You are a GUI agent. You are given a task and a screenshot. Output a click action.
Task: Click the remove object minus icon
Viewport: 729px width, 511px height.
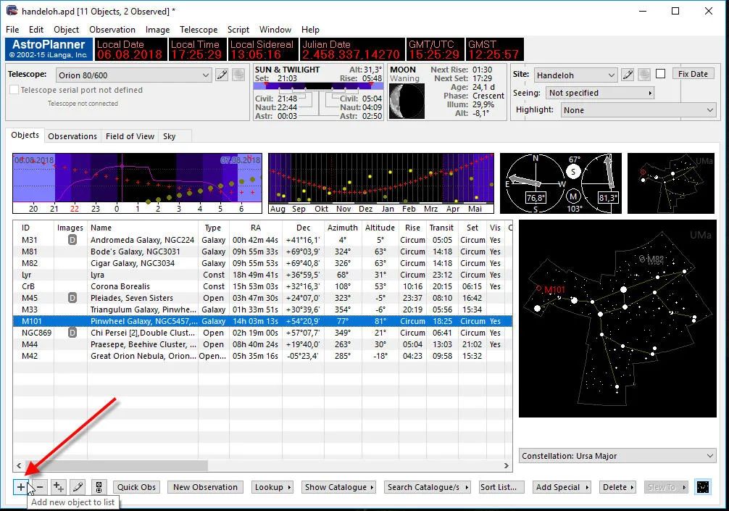[40, 487]
